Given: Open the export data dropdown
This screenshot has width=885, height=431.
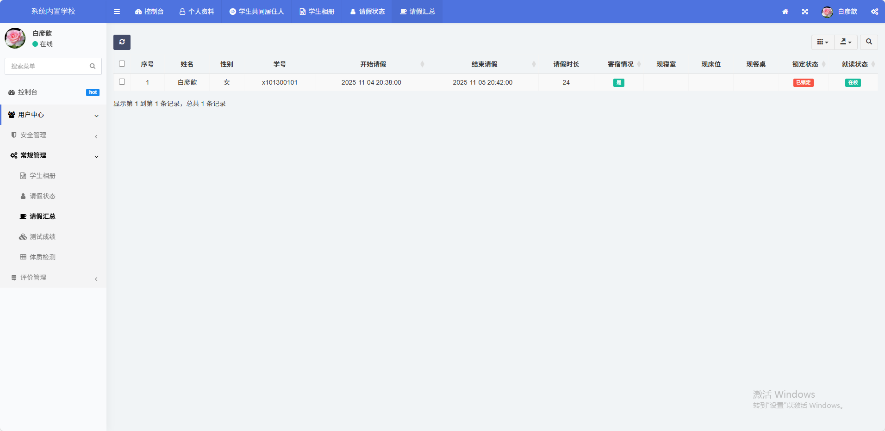Looking at the screenshot, I should (846, 42).
